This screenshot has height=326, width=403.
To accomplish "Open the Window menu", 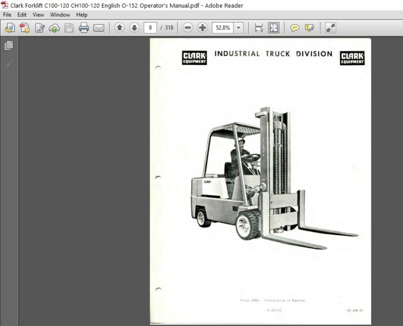I will coord(60,15).
